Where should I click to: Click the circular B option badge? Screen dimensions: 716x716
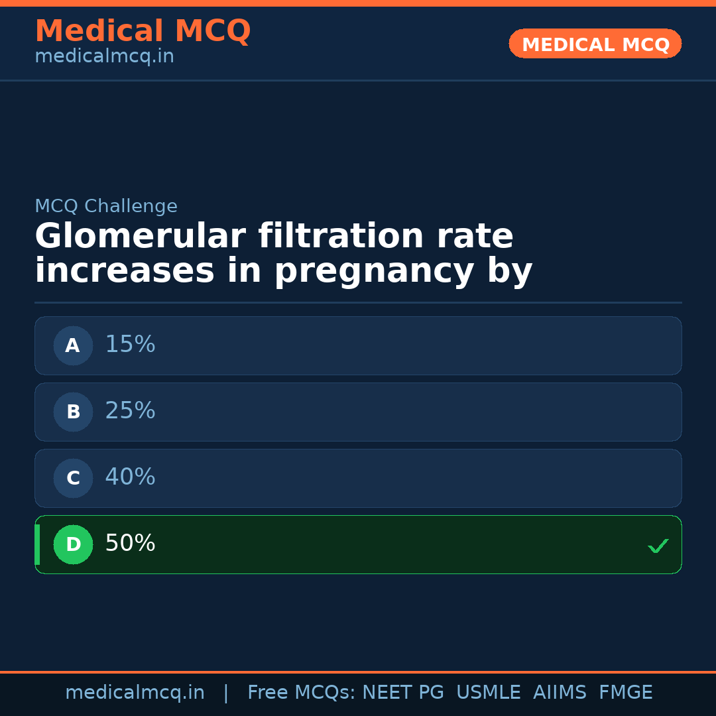(73, 412)
